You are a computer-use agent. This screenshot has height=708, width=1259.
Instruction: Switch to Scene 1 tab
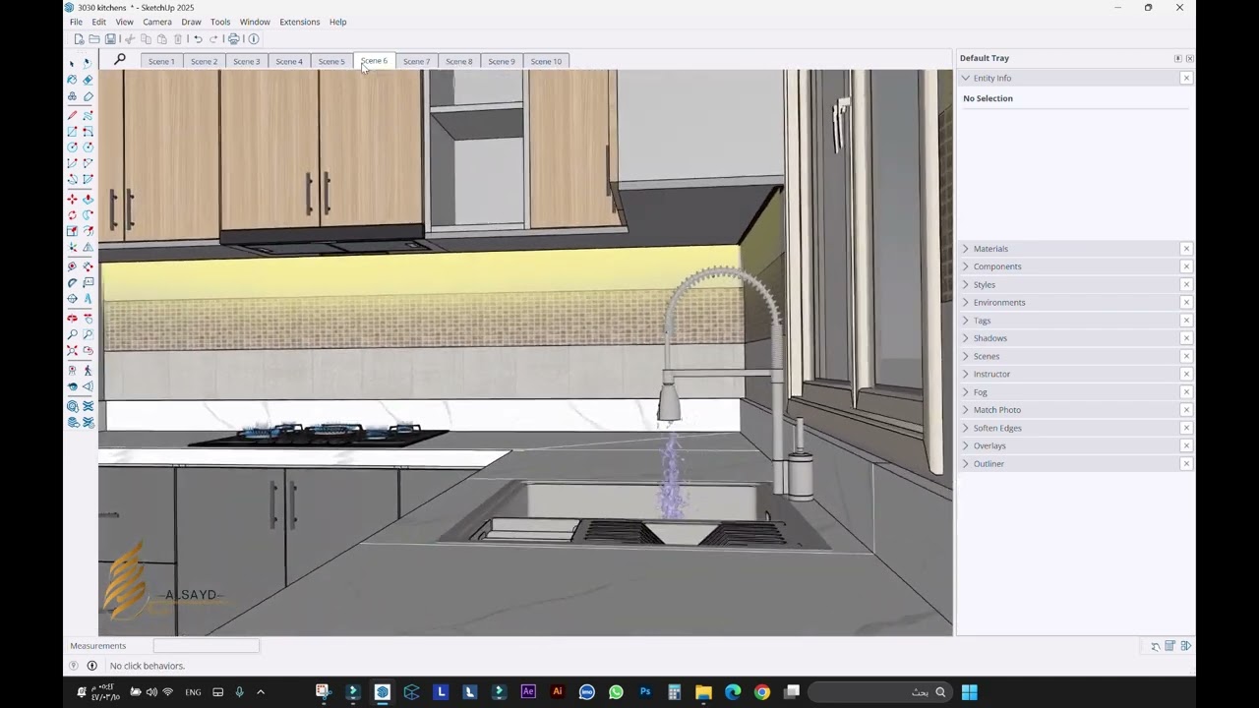pos(161,61)
